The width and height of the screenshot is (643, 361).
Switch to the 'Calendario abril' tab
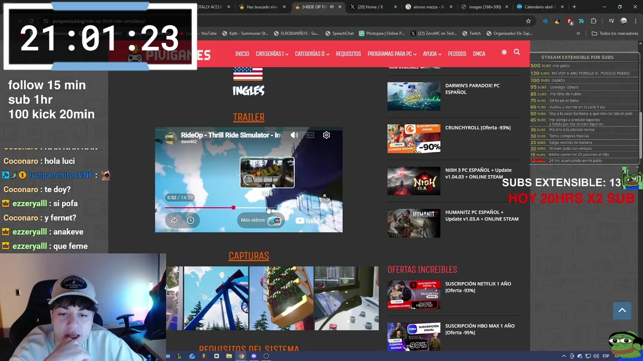[540, 7]
